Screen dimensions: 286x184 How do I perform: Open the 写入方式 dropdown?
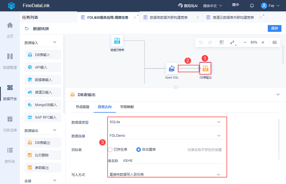tap(165, 175)
